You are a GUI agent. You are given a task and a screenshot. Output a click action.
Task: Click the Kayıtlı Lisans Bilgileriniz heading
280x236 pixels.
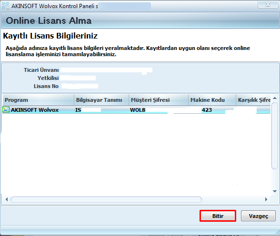pyautogui.click(x=50, y=36)
